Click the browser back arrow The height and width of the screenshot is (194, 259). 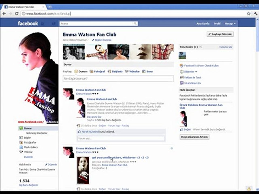pos(4,13)
